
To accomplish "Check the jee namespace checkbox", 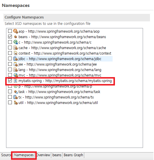I will tap(10, 64).
